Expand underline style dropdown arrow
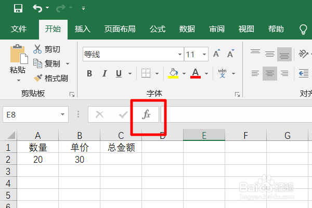The height and width of the screenshot is (208, 312). (130, 73)
